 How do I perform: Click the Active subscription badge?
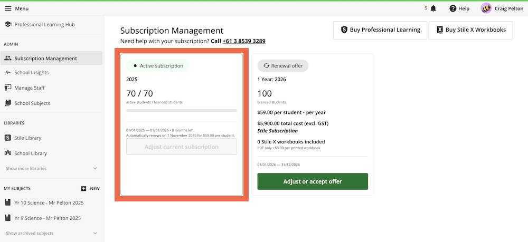point(157,66)
